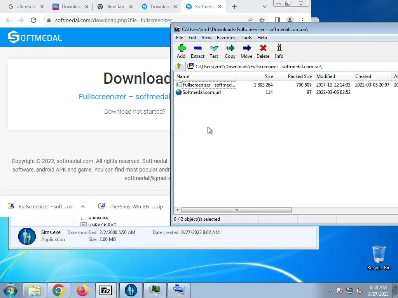Sort by the Name column header
The width and height of the screenshot is (398, 298).
point(205,76)
